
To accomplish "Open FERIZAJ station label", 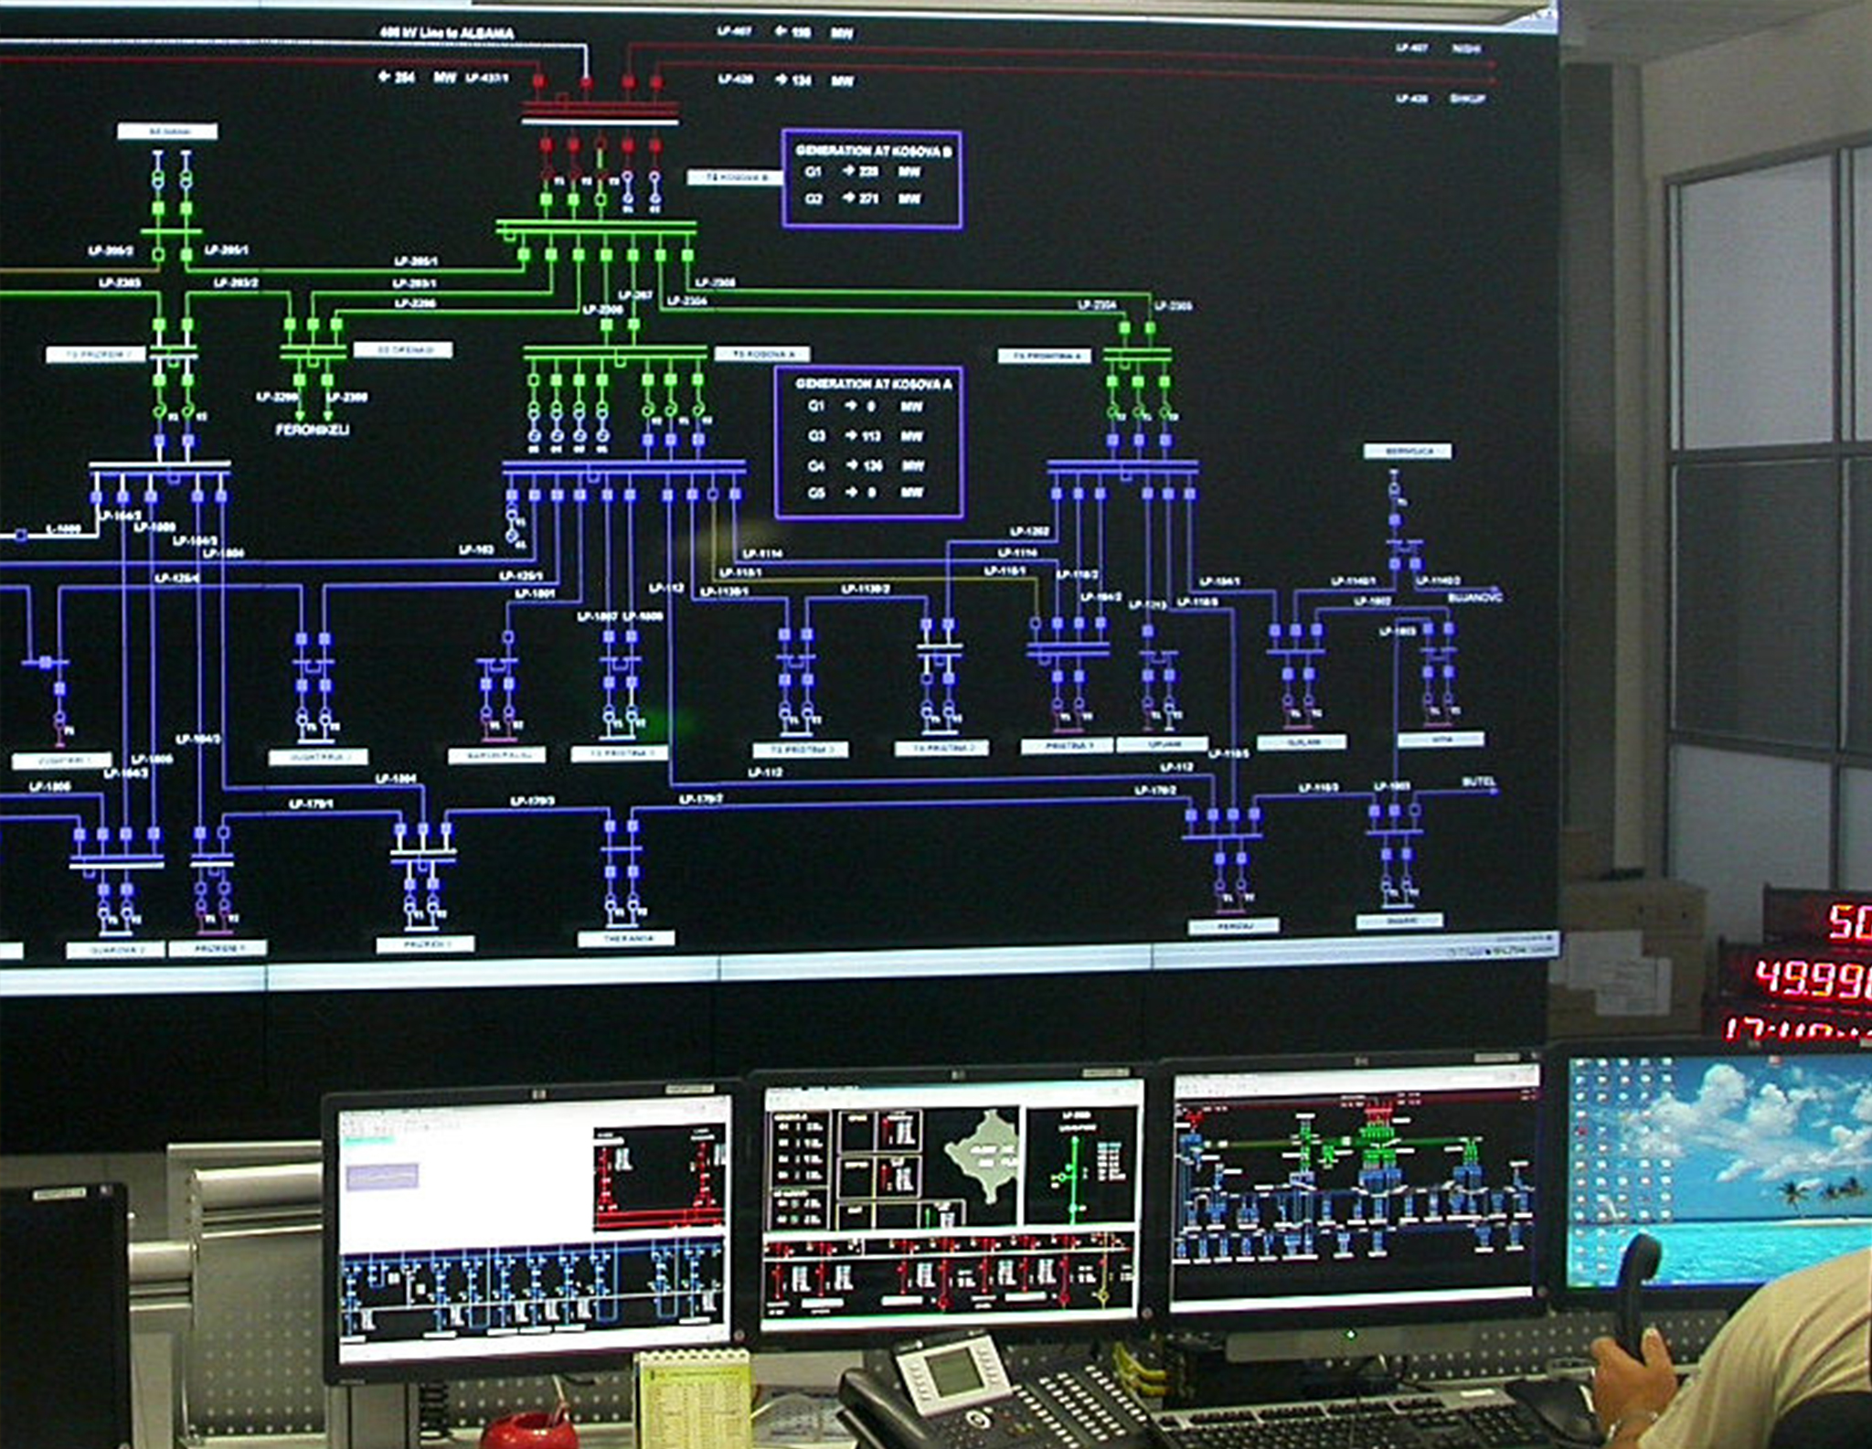I will pos(1234,926).
